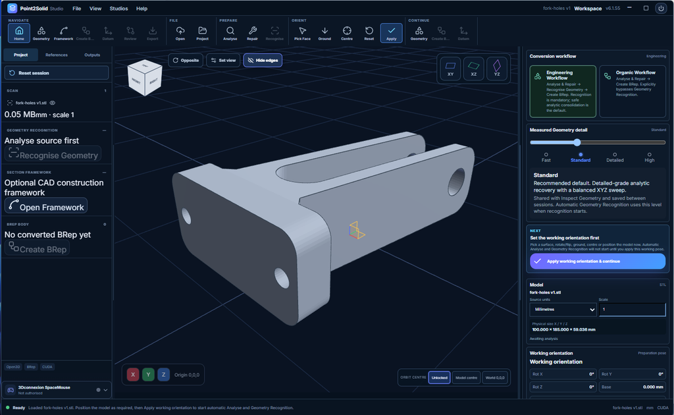Open the Studios menu
This screenshot has height=415, width=674.
118,9
